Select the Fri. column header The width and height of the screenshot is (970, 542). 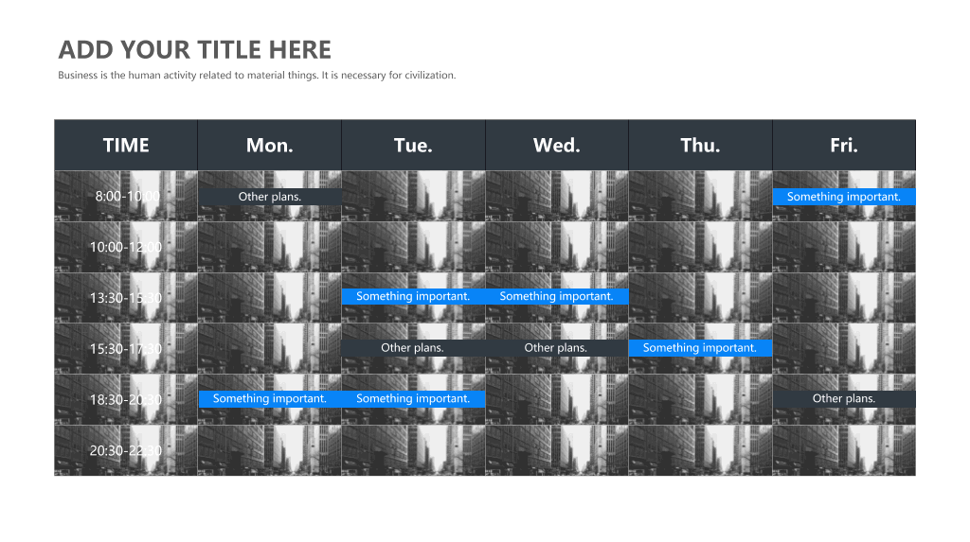(844, 146)
